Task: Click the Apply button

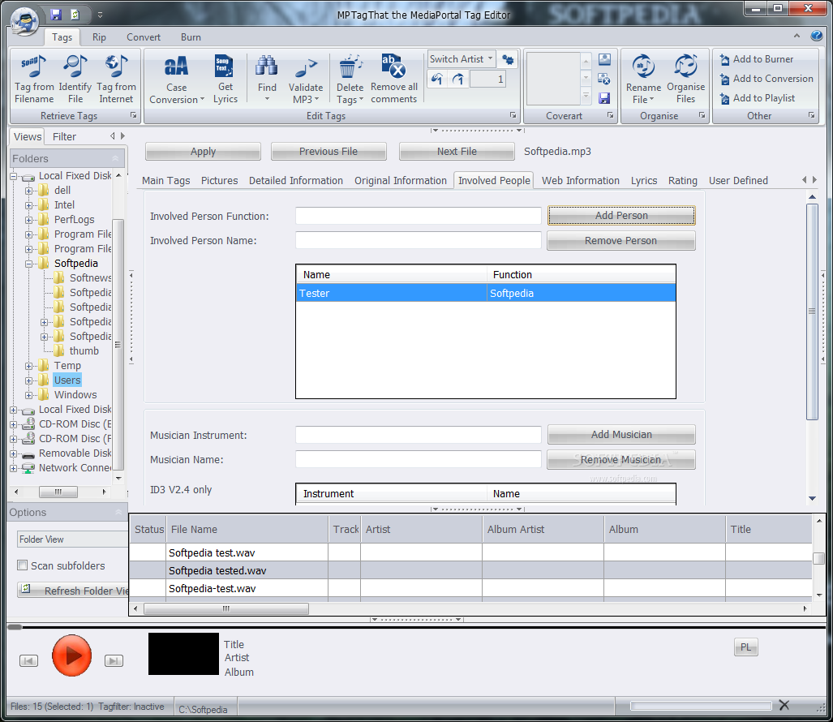Action: point(203,152)
